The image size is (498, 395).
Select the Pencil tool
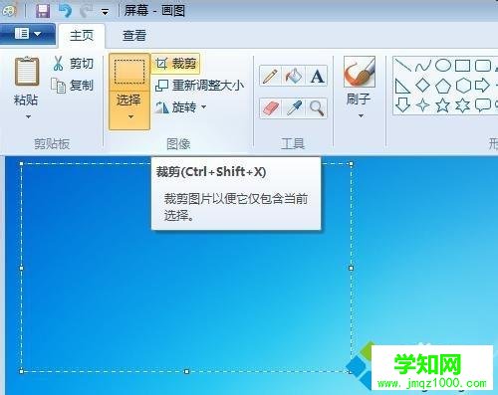click(270, 77)
